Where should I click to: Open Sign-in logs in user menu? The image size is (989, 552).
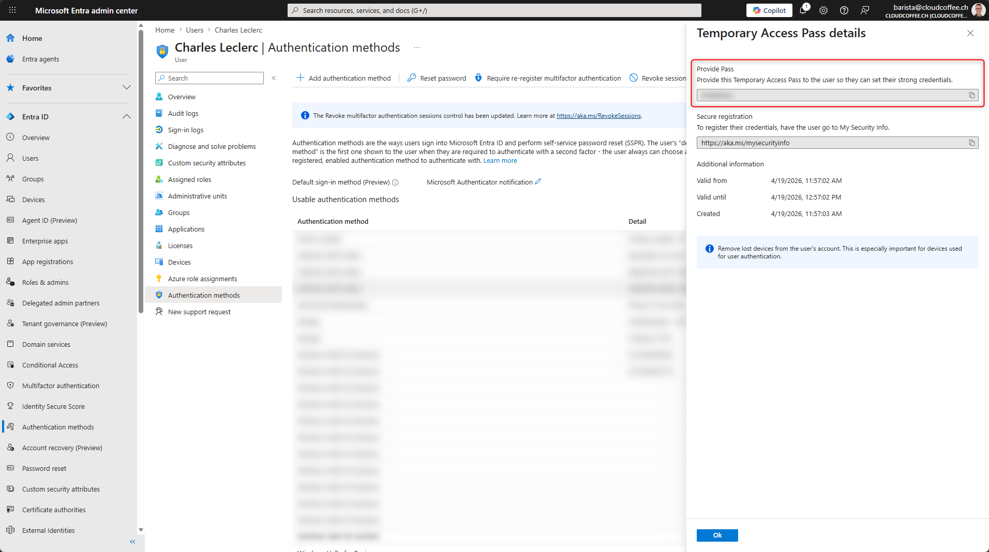(185, 130)
